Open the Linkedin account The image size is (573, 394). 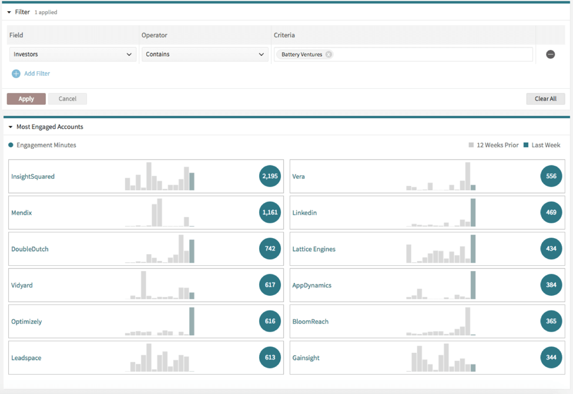click(304, 212)
